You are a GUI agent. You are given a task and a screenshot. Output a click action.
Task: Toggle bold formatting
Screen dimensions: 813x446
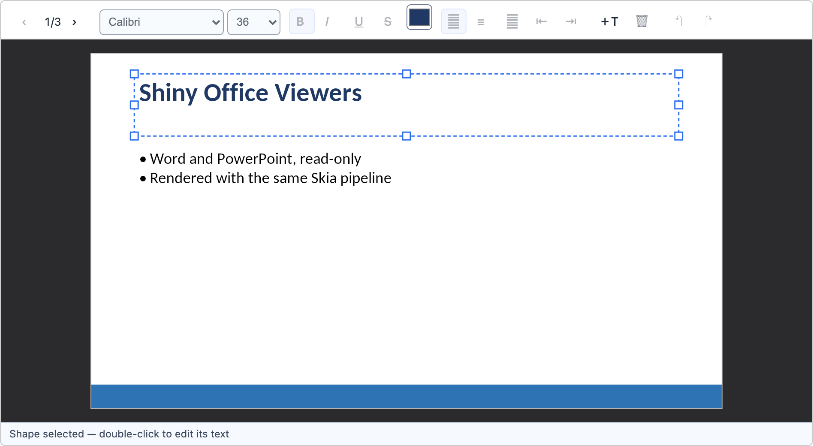point(301,21)
